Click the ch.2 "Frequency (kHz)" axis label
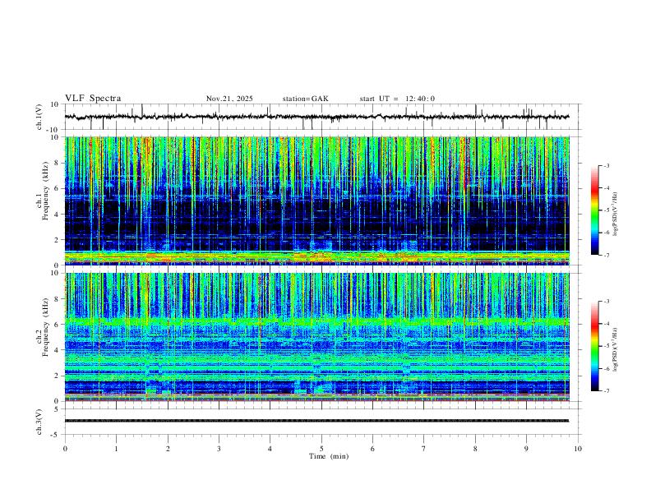The height and width of the screenshot is (503, 651). click(x=45, y=325)
